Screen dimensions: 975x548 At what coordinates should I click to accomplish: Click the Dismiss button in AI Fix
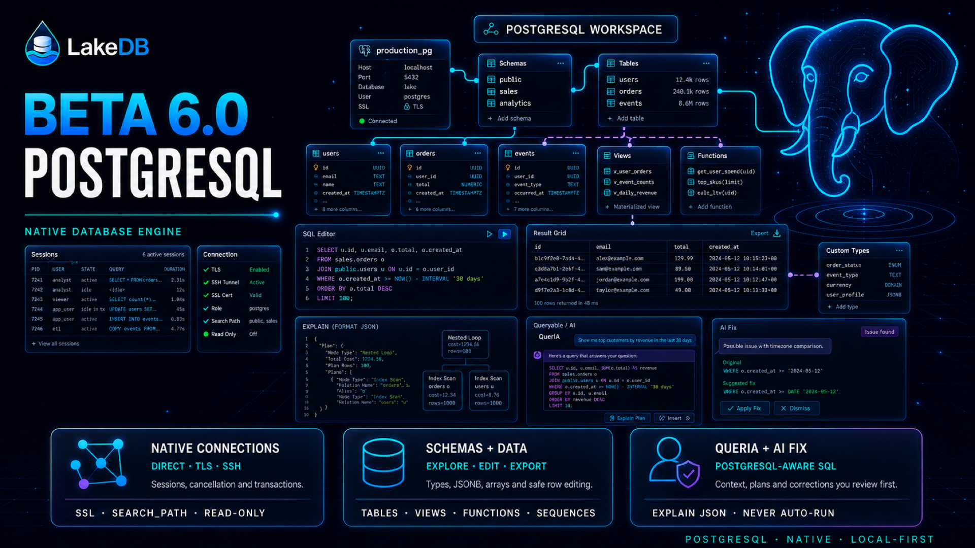pos(796,408)
